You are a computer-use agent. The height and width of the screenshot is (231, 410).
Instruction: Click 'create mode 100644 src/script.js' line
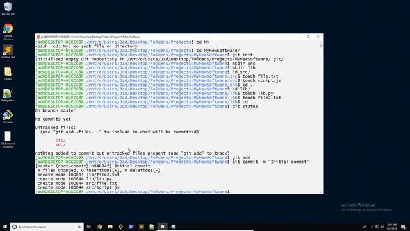click(x=78, y=187)
